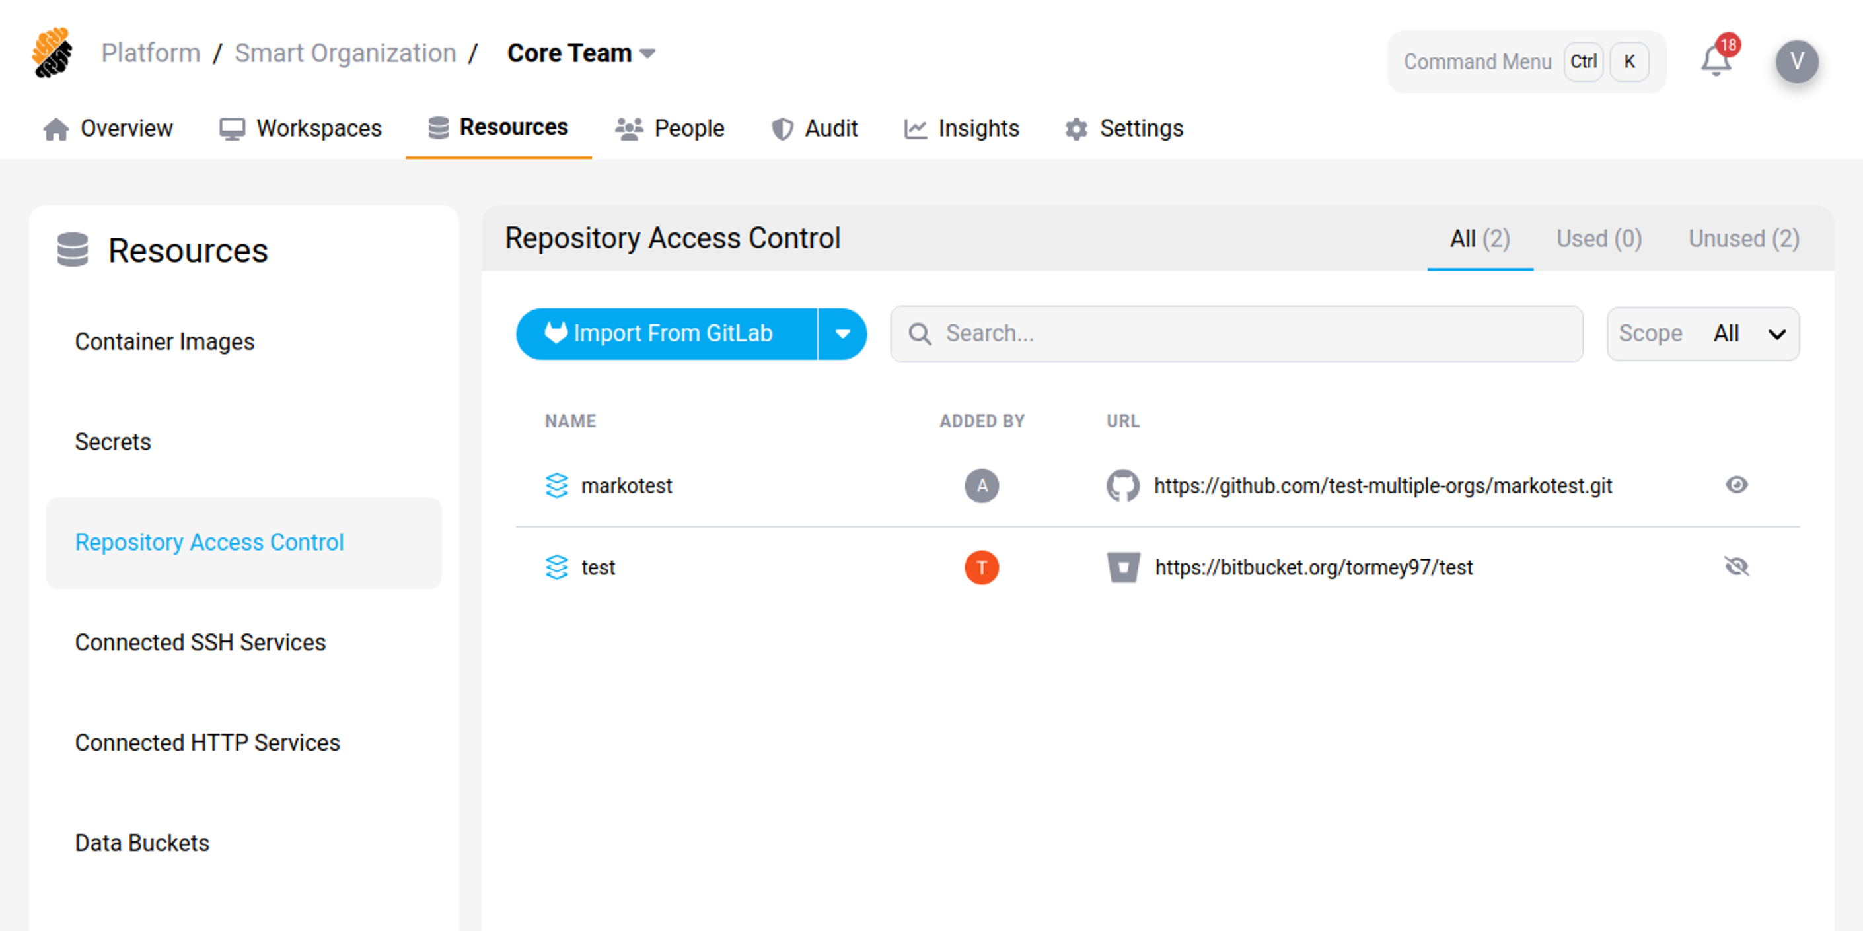The image size is (1863, 931).
Task: Click the ADDED BY column header
Action: (982, 421)
